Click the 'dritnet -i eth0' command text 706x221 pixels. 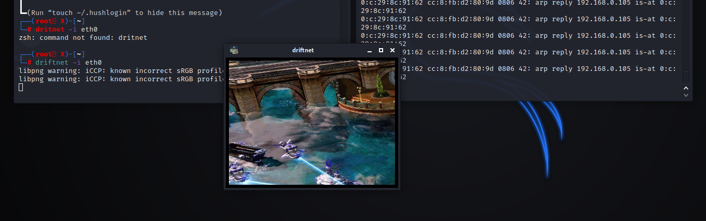click(x=66, y=29)
